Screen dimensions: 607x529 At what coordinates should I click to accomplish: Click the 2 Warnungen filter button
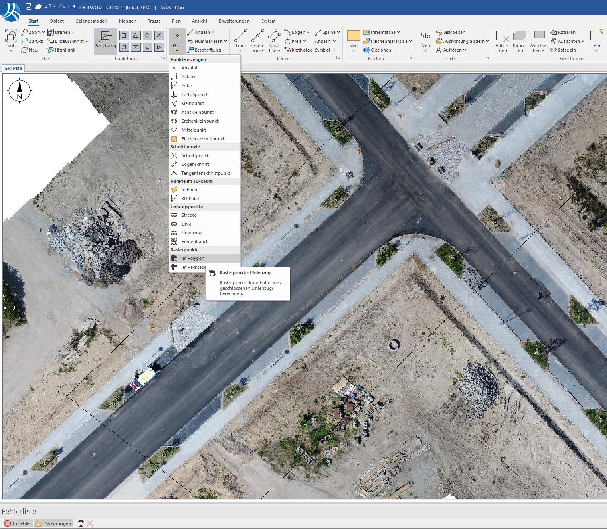point(53,523)
